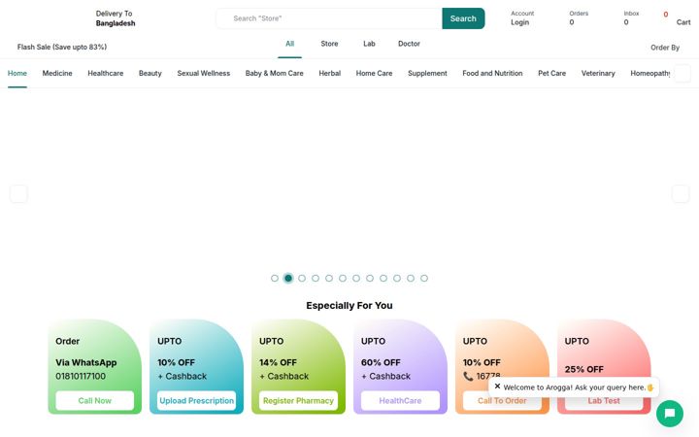
Task: Select the third carousel dot
Action: click(x=302, y=279)
